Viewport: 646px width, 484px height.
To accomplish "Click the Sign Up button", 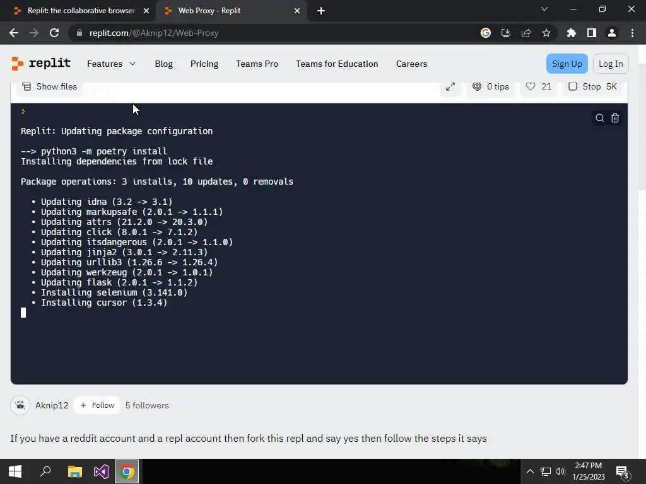I will point(567,64).
